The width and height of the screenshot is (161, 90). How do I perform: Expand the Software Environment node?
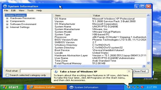point(7,24)
